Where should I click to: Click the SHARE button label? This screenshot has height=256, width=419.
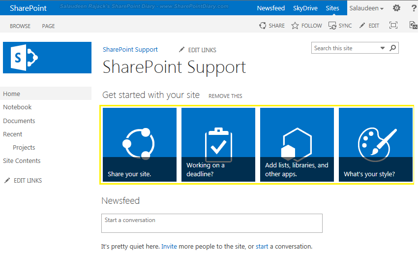(276, 26)
